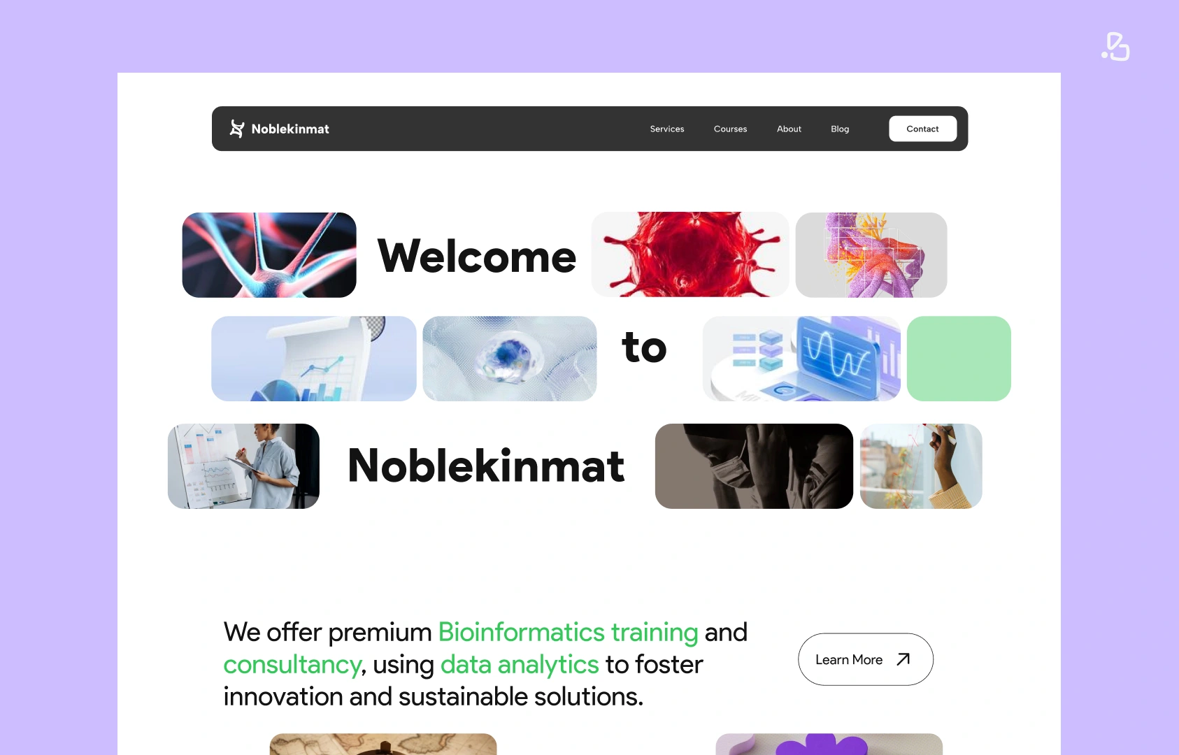The height and width of the screenshot is (755, 1179).
Task: Open the Services menu item
Action: pos(667,129)
